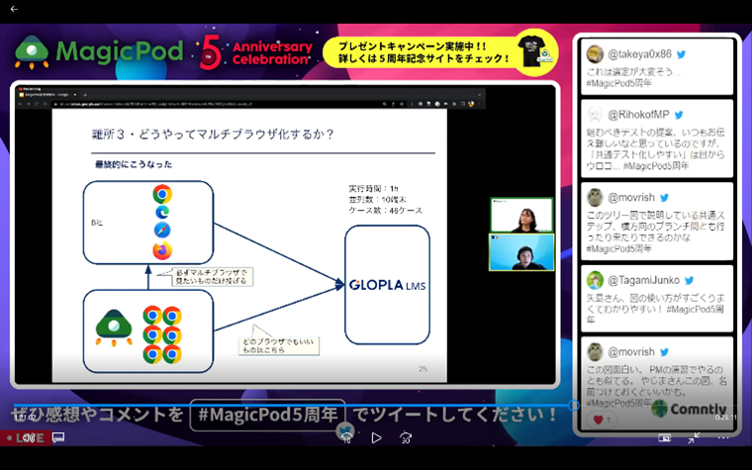Open more options ellipsis menu

coord(723,437)
